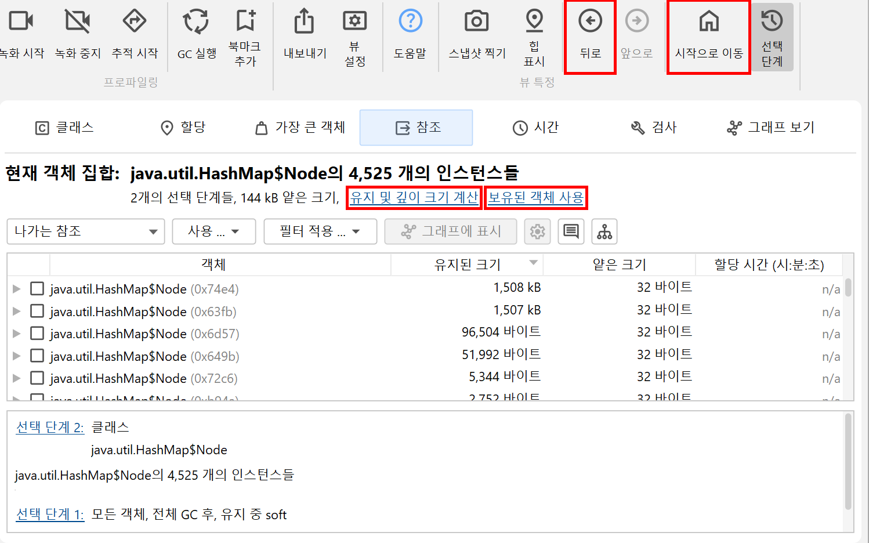Click the 보유된 객체 사용 link
The width and height of the screenshot is (869, 543).
point(535,198)
